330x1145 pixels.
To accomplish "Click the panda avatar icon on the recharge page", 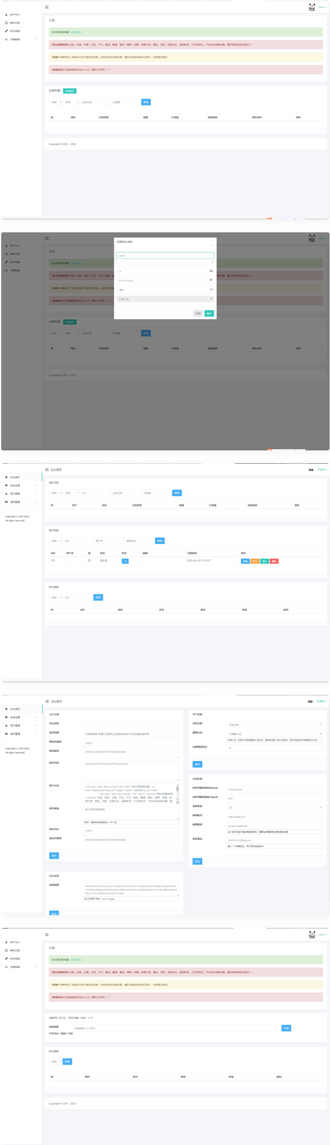I will (x=312, y=934).
